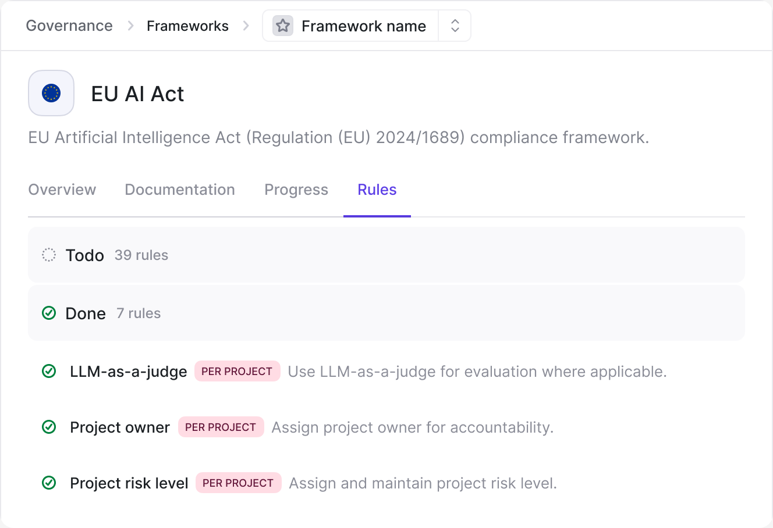
Task: Expand the Todo group of 39 rules
Action: [386, 255]
